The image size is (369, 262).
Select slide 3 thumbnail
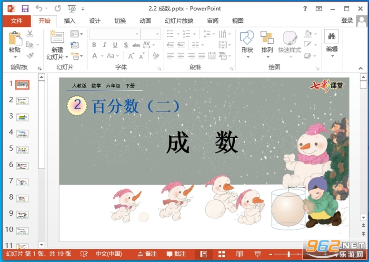22,117
